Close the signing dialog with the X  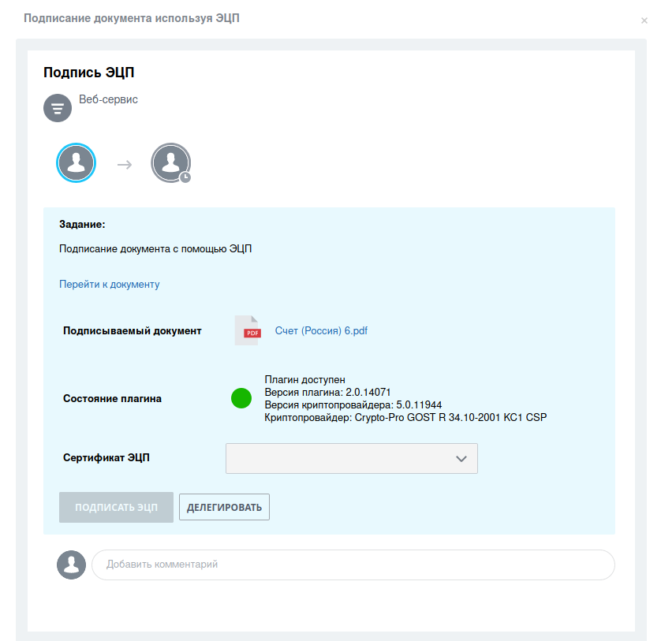645,20
